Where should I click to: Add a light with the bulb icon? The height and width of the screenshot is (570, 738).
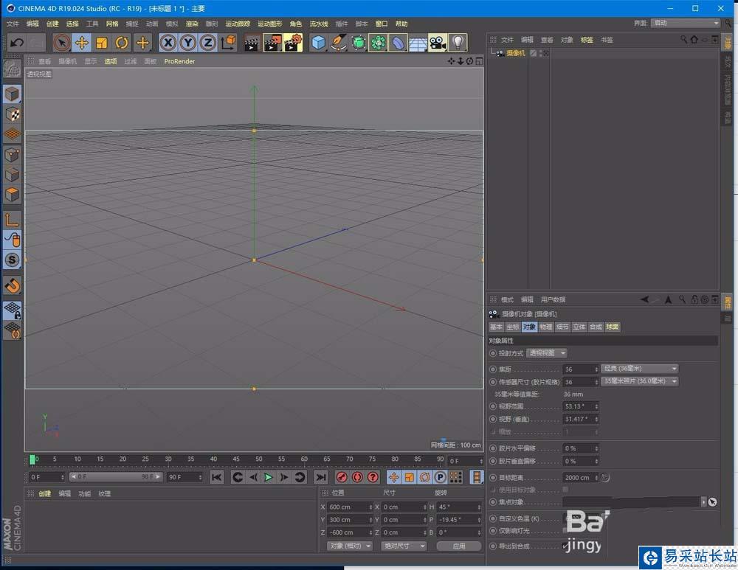click(458, 44)
